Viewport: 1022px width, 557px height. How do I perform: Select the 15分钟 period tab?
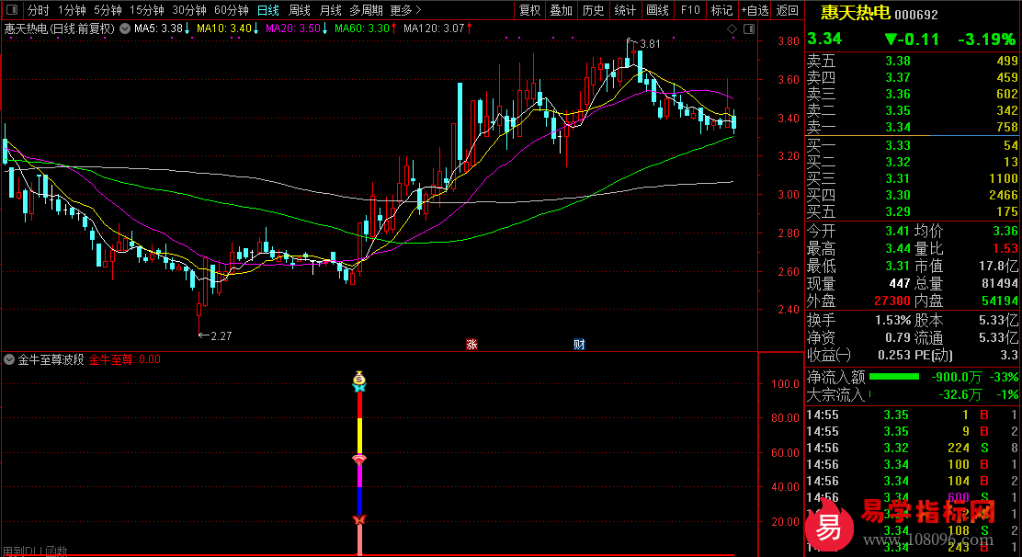pos(147,10)
